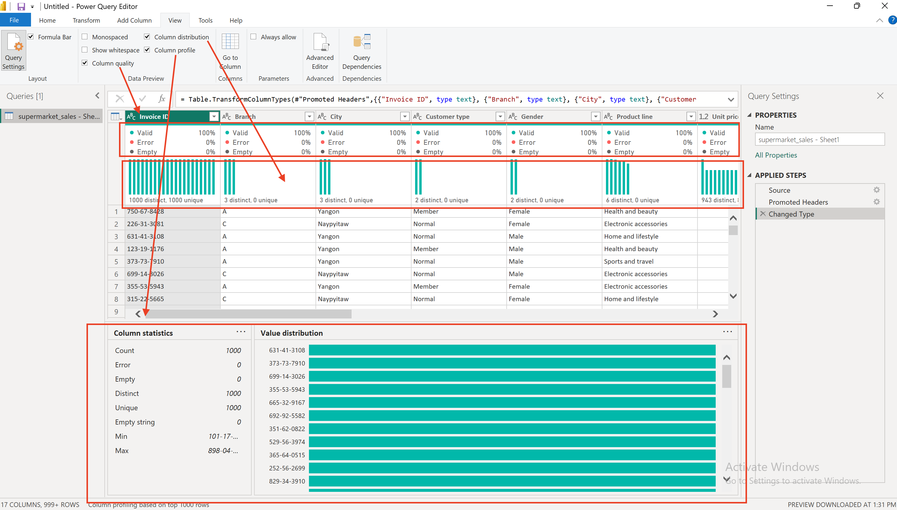Expand the formula bar chevron
The width and height of the screenshot is (897, 510).
coord(731,100)
